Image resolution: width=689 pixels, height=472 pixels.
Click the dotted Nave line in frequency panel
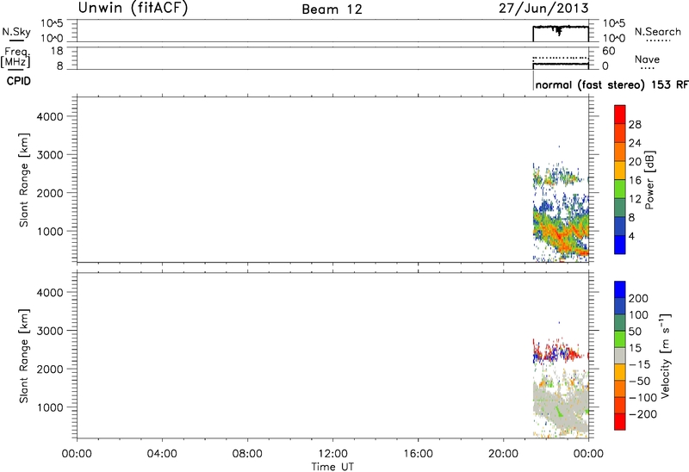(x=561, y=58)
